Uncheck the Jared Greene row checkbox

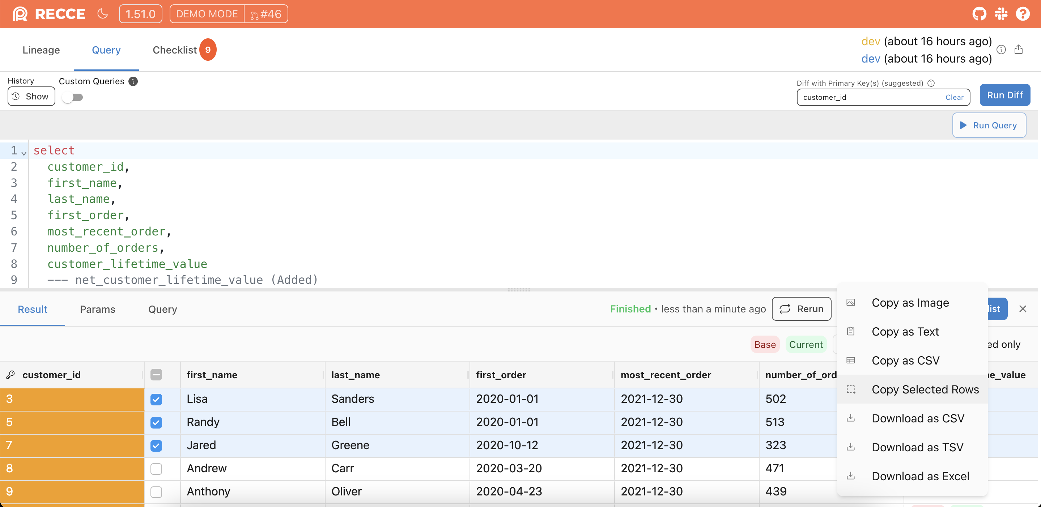coord(156,445)
